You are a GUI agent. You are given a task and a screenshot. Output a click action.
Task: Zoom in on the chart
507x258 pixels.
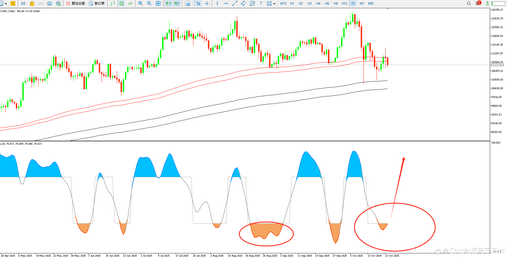click(141, 4)
